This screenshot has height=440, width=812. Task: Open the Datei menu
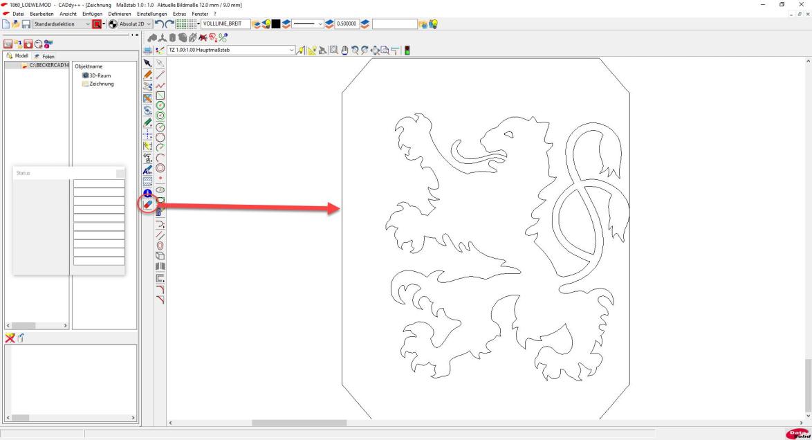click(18, 14)
